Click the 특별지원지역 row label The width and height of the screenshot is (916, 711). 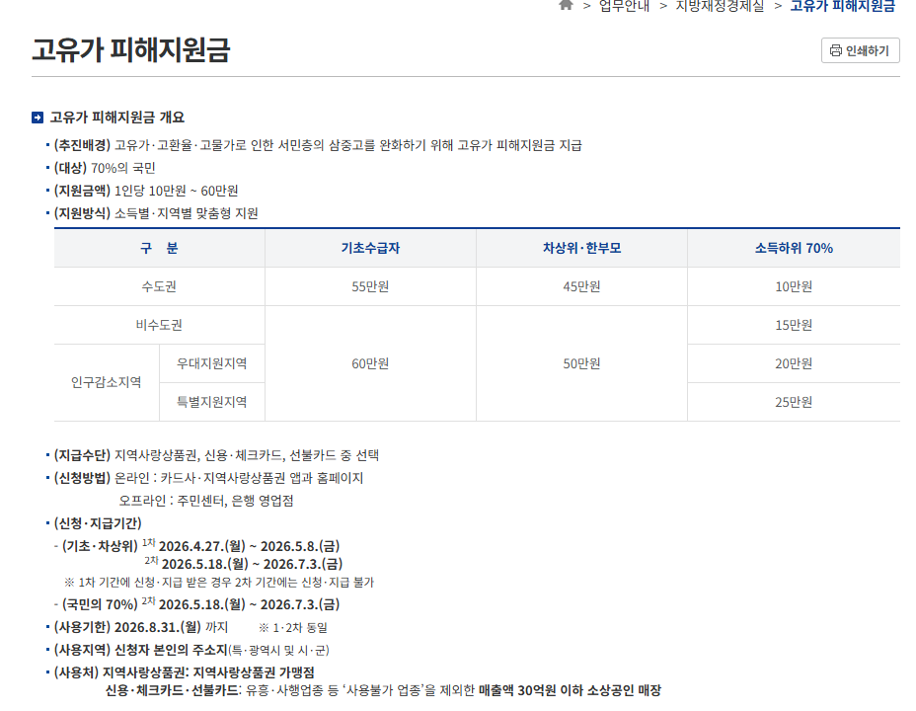(211, 402)
